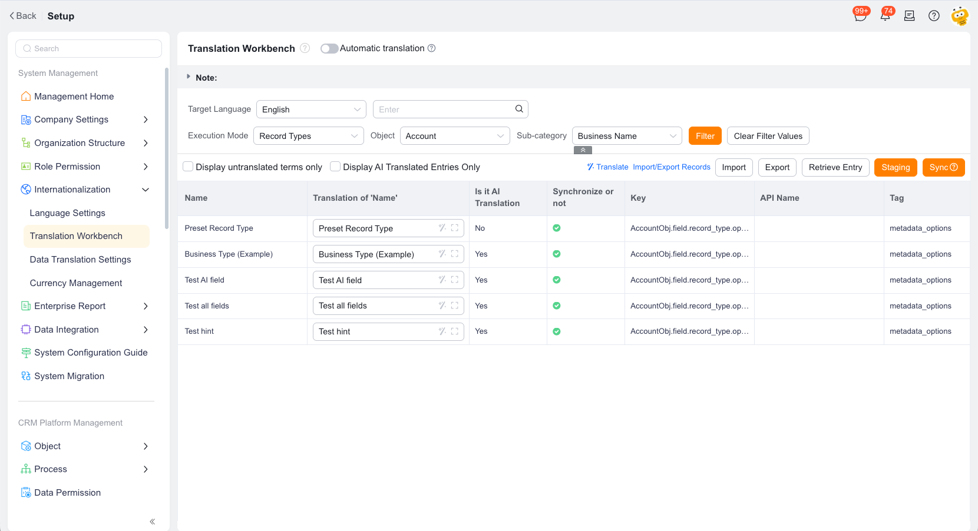Click the user avatar in top right
The height and width of the screenshot is (531, 978).
pos(960,16)
